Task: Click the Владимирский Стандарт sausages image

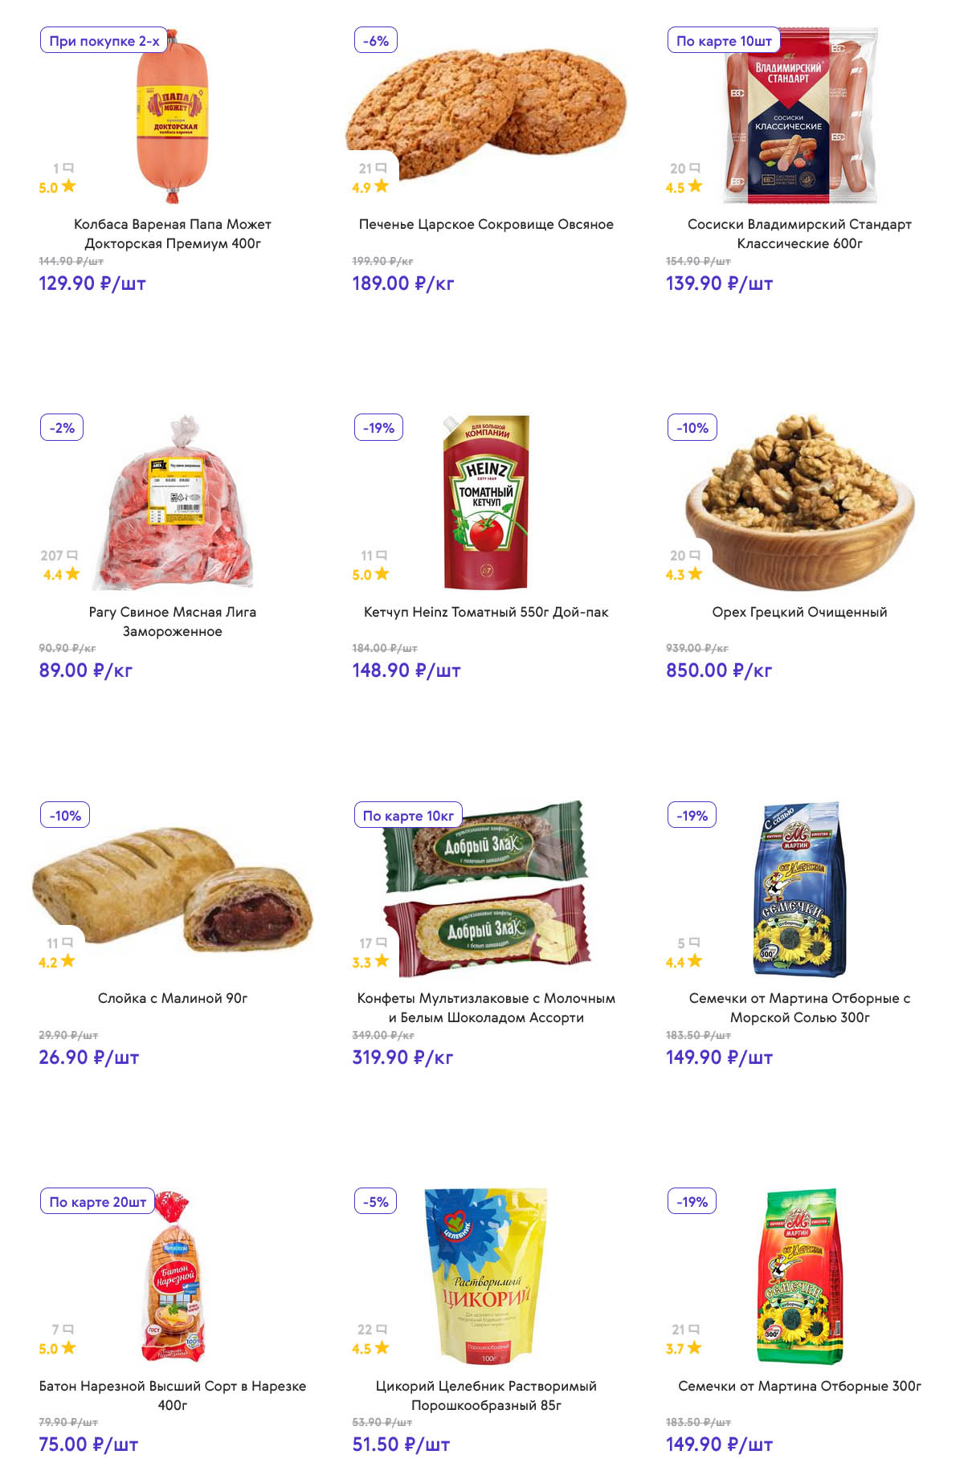Action: pos(799,116)
